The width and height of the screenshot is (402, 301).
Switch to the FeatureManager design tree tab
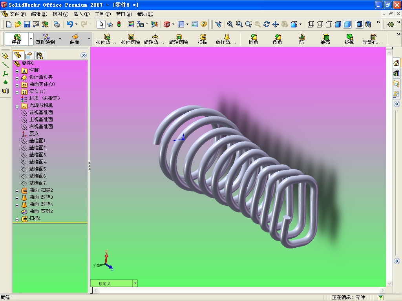click(18, 55)
